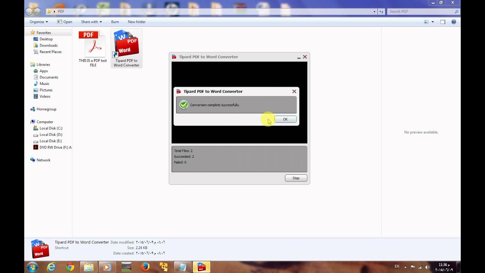Launch Google Chrome from taskbar
Image resolution: width=485 pixels, height=273 pixels.
[x=70, y=267]
